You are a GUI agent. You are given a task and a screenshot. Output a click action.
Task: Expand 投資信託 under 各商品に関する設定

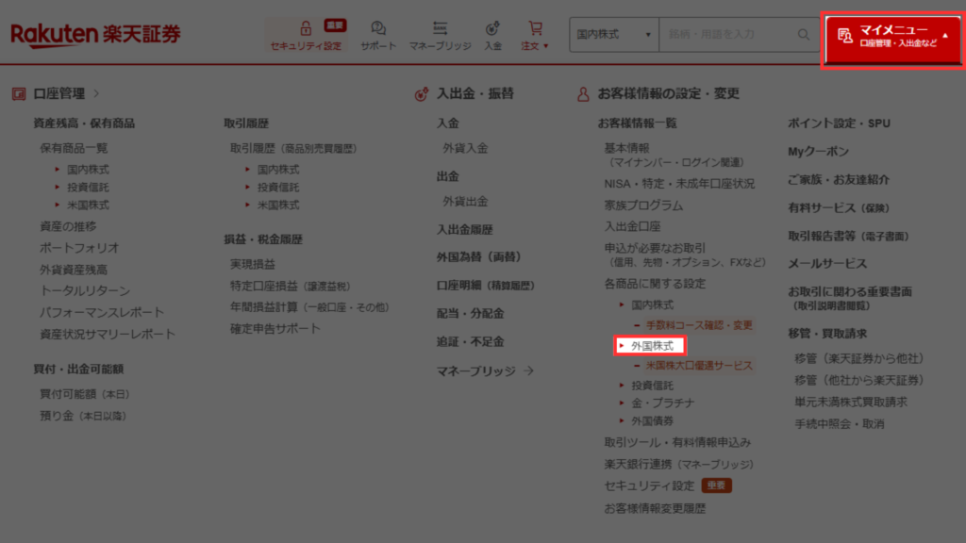pyautogui.click(x=652, y=385)
